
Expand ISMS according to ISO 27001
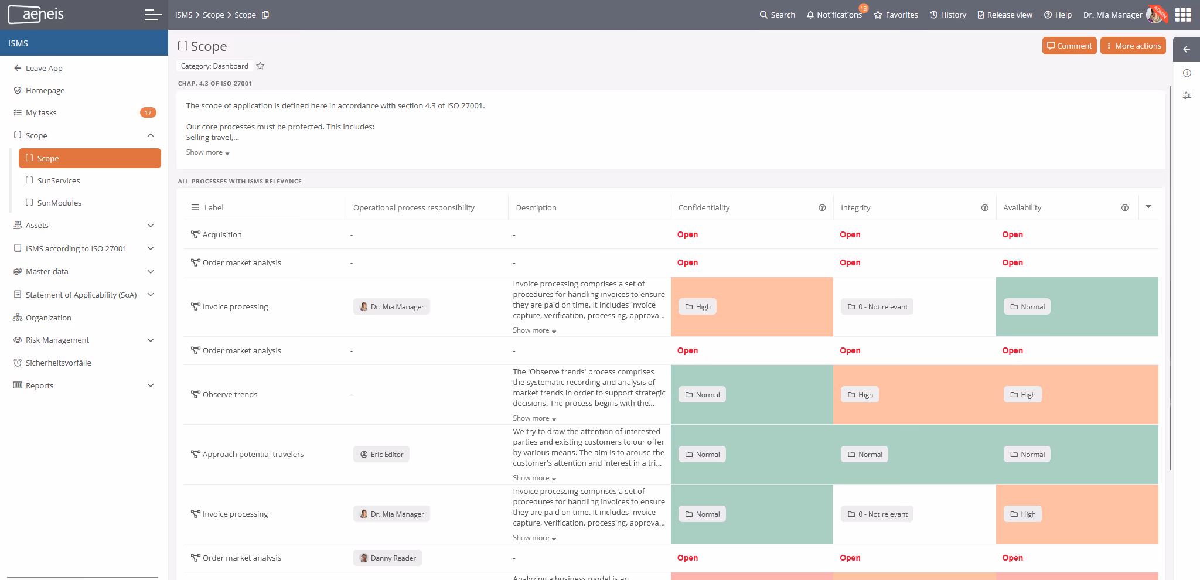pos(151,248)
